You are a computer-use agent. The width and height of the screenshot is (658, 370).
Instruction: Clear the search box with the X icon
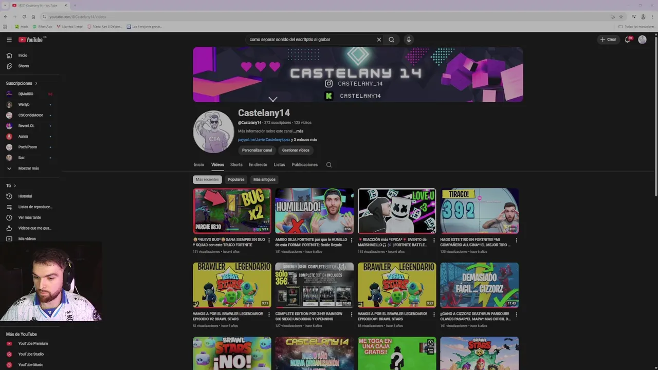tap(379, 40)
